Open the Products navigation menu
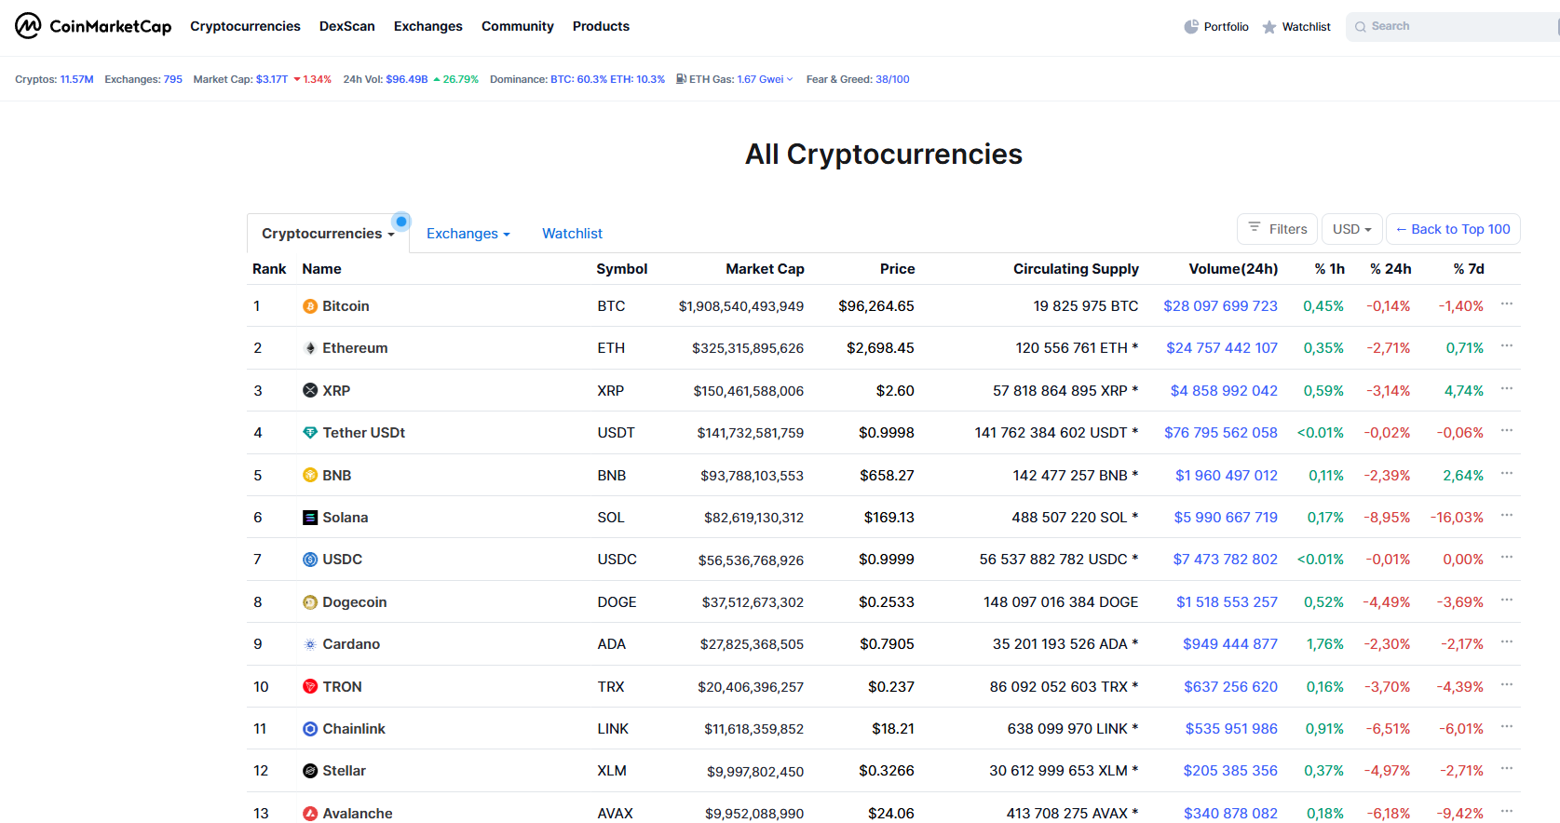The width and height of the screenshot is (1560, 823). pyautogui.click(x=601, y=26)
